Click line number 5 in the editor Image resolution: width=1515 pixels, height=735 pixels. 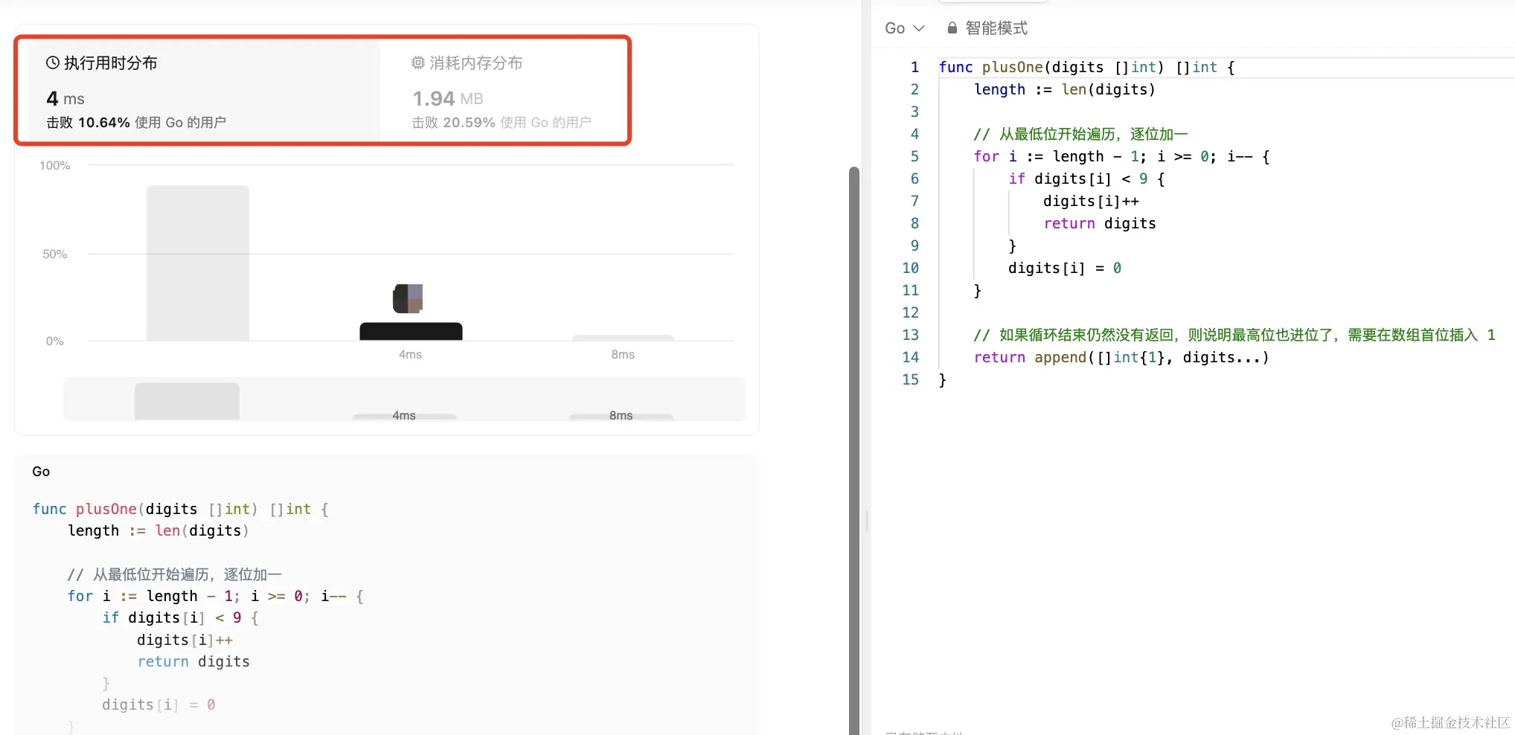click(x=915, y=157)
